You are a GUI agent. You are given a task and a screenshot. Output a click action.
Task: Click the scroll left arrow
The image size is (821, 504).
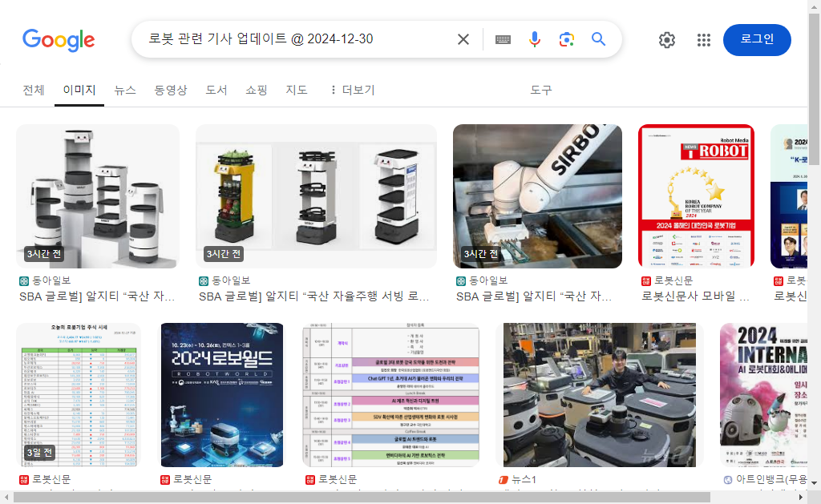[6, 498]
